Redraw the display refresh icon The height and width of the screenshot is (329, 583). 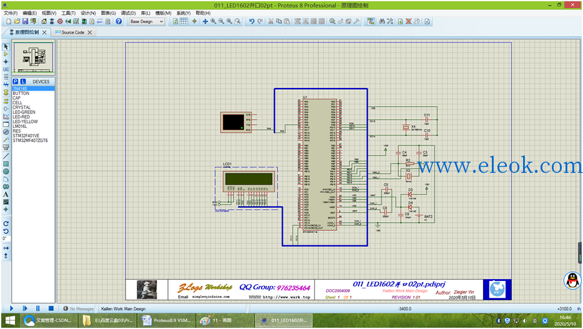175,22
